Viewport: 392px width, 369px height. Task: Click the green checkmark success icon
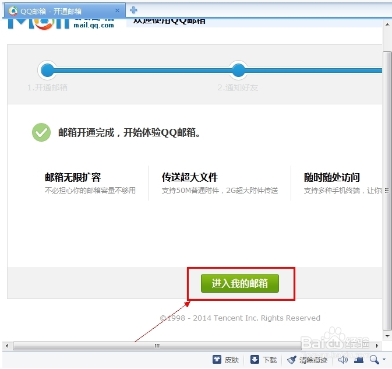tap(41, 132)
